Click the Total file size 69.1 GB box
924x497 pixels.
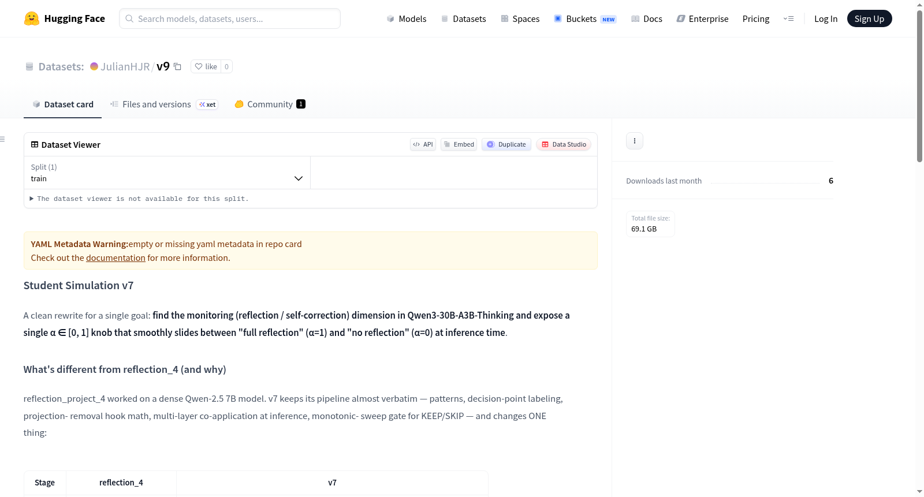point(651,224)
